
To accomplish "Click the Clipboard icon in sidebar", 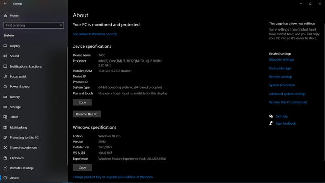I will (5, 158).
